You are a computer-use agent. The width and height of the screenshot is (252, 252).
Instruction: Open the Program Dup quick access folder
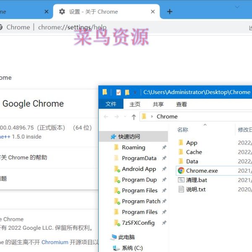139,180
